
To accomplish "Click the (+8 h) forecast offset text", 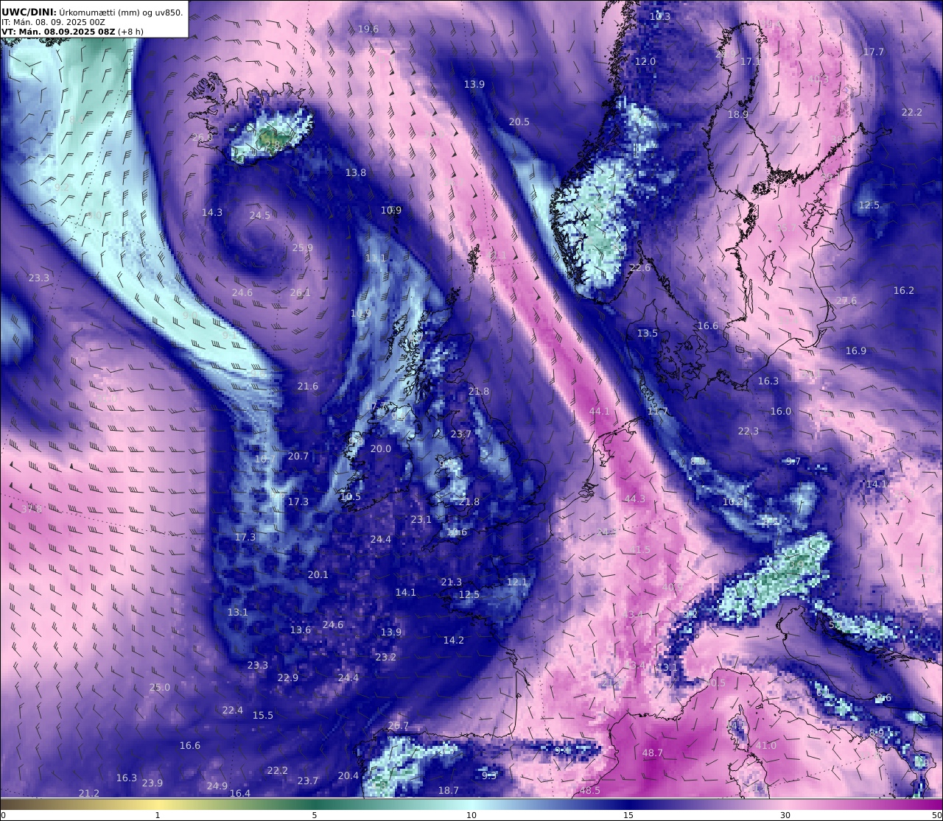I will (131, 32).
